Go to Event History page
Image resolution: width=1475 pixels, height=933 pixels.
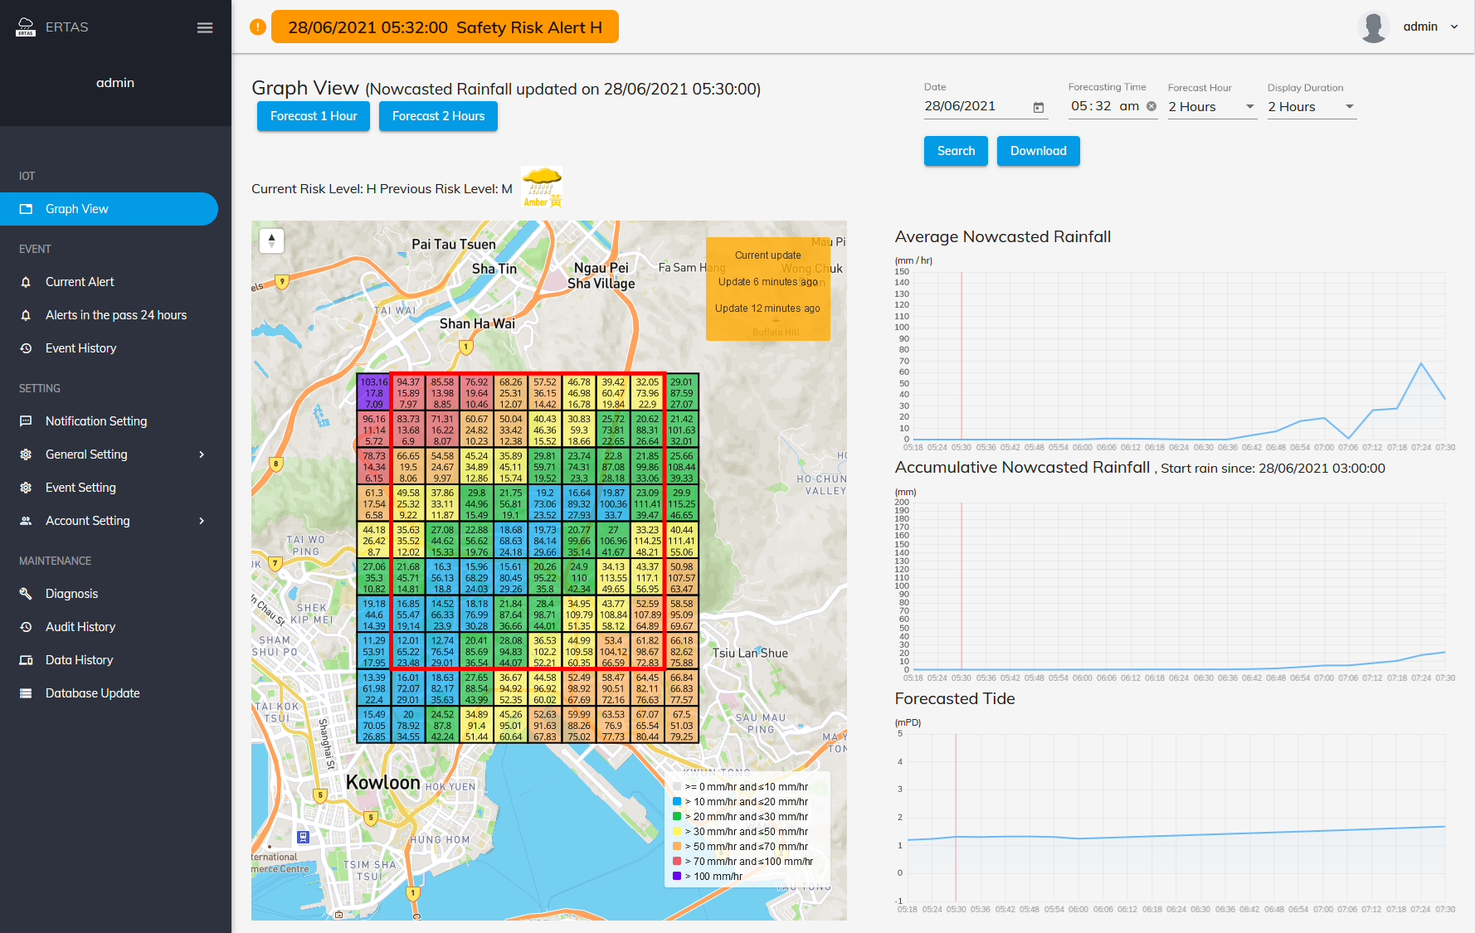click(x=109, y=348)
